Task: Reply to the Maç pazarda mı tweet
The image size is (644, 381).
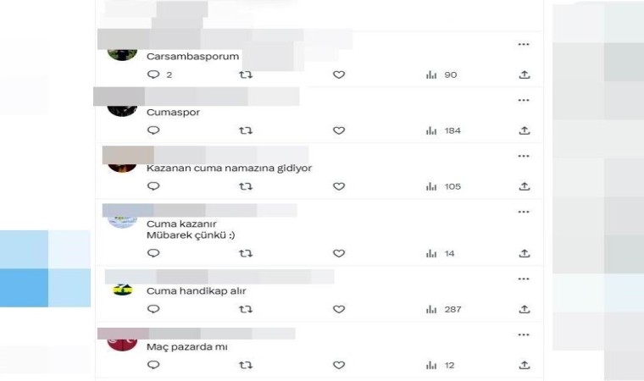Action: tap(154, 365)
